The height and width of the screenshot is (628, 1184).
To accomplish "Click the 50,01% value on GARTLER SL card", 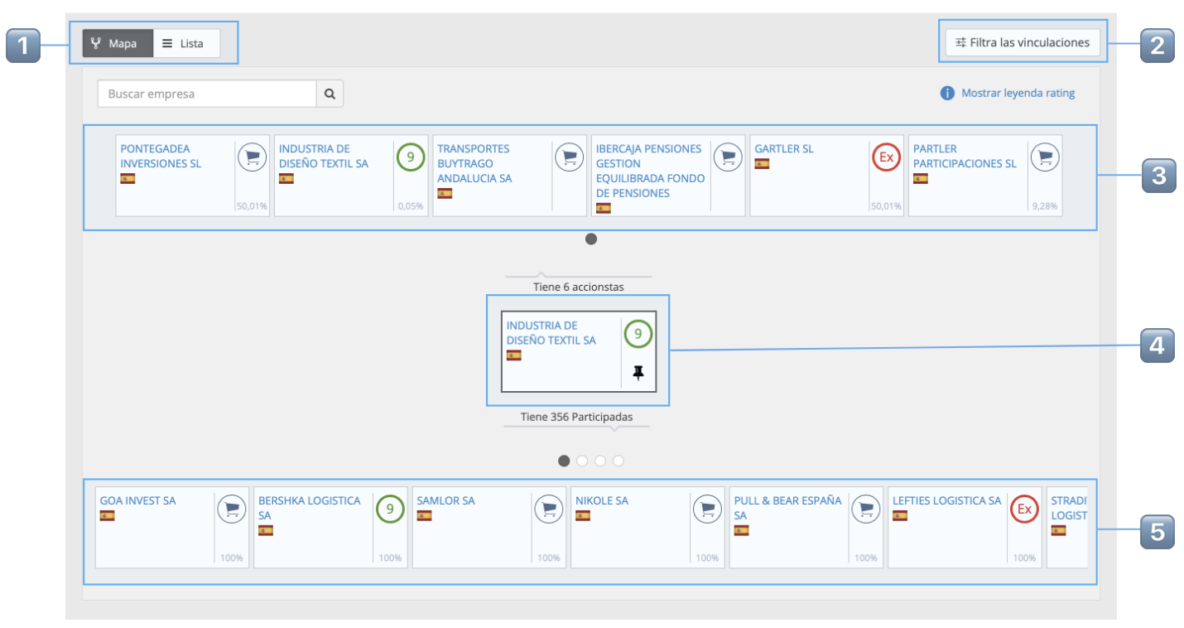I will point(887,206).
